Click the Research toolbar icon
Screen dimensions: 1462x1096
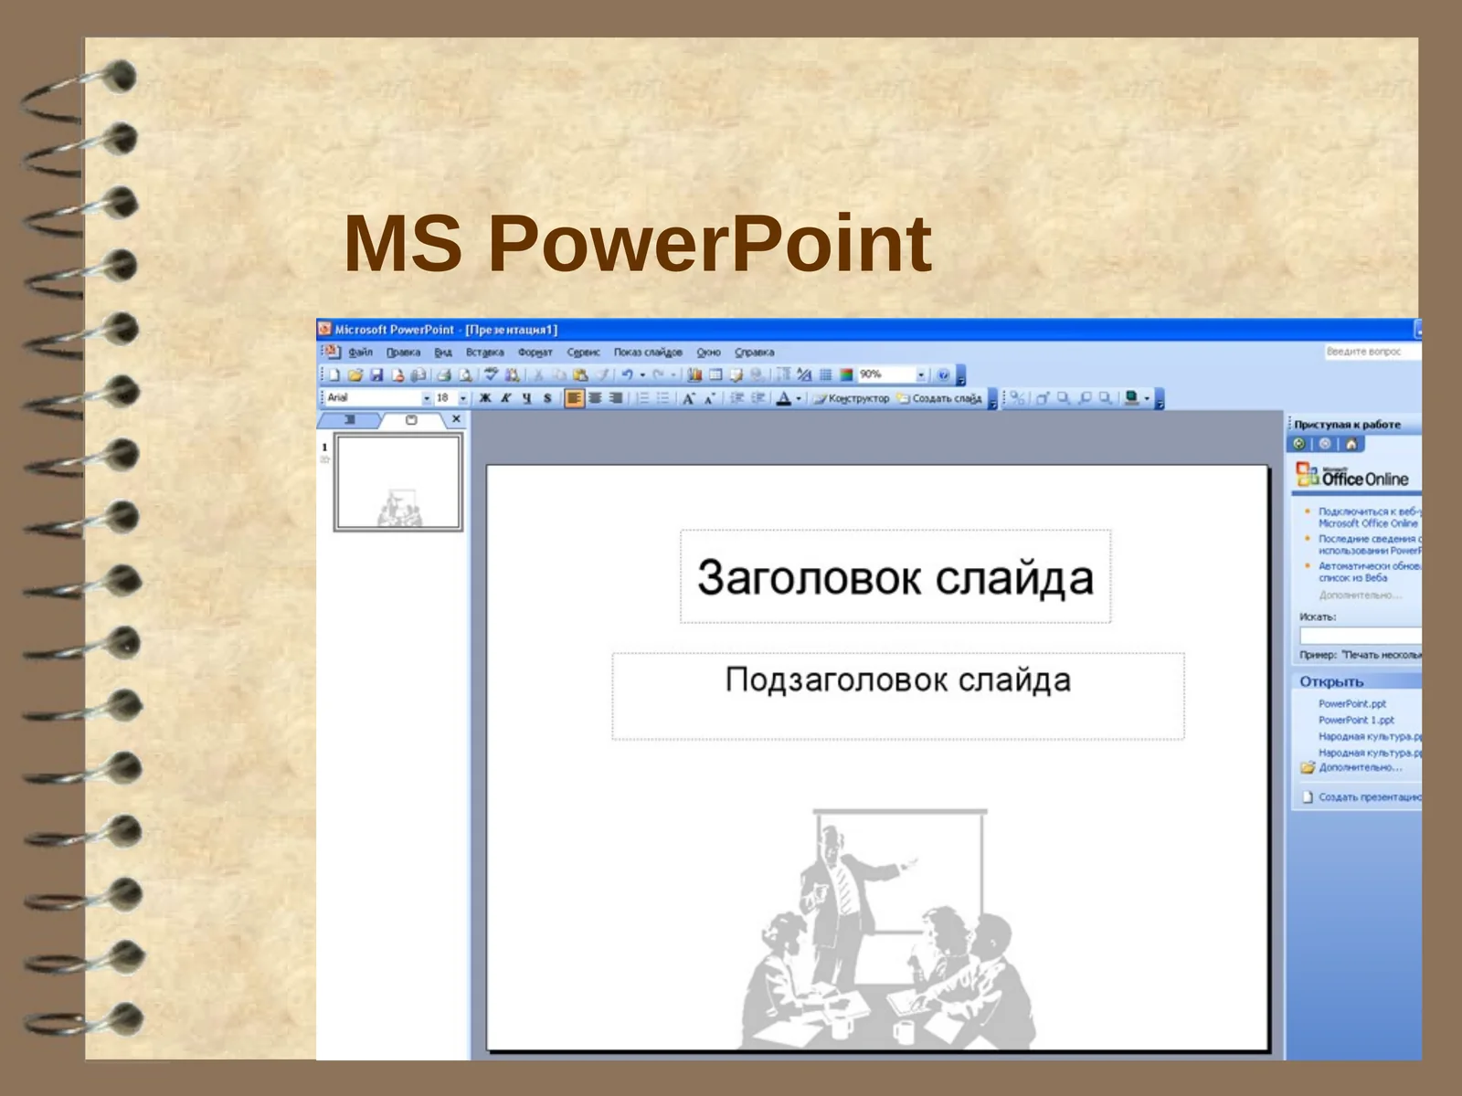tap(512, 374)
